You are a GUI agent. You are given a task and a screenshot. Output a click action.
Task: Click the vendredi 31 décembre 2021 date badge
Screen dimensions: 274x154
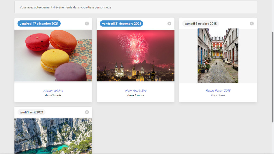point(121,24)
